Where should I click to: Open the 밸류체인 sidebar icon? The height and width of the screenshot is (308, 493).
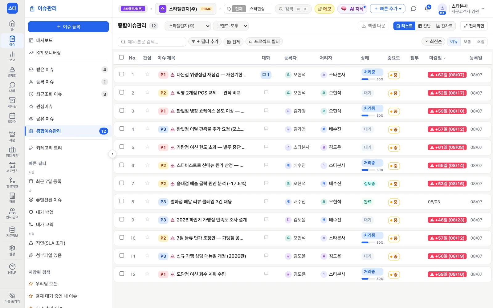tap(12, 182)
